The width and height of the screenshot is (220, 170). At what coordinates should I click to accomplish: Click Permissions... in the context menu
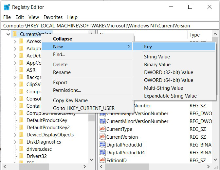67,90
